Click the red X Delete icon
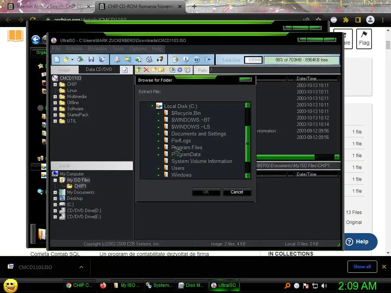 point(146,70)
